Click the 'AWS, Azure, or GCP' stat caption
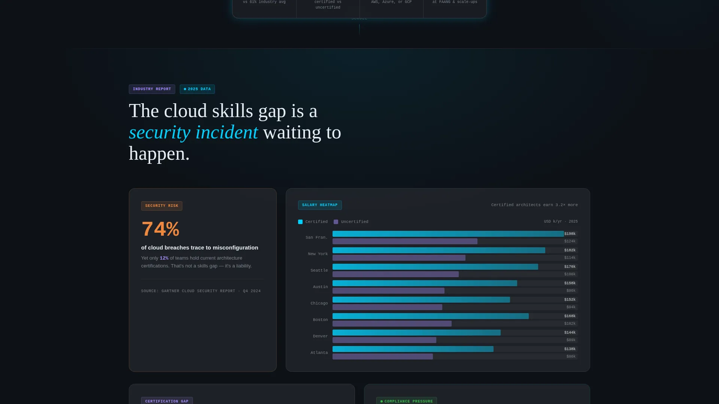This screenshot has width=719, height=404. [x=391, y=2]
